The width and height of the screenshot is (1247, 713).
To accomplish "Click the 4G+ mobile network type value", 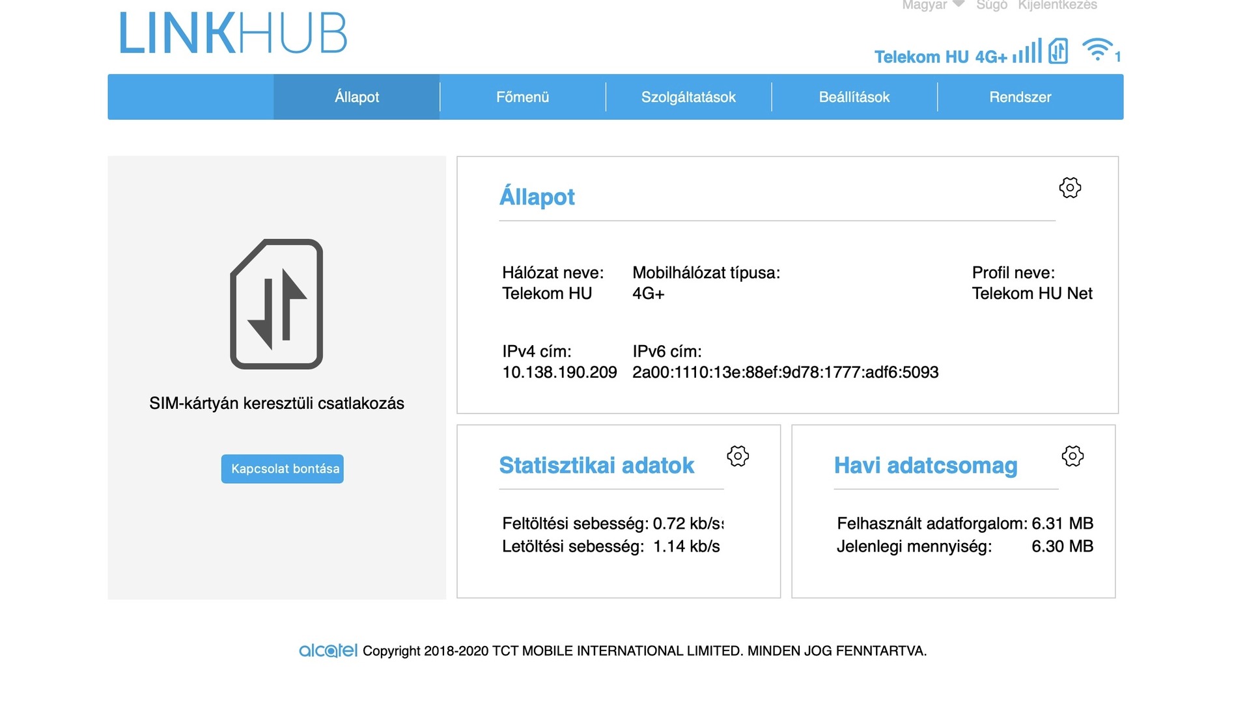I will 649,294.
